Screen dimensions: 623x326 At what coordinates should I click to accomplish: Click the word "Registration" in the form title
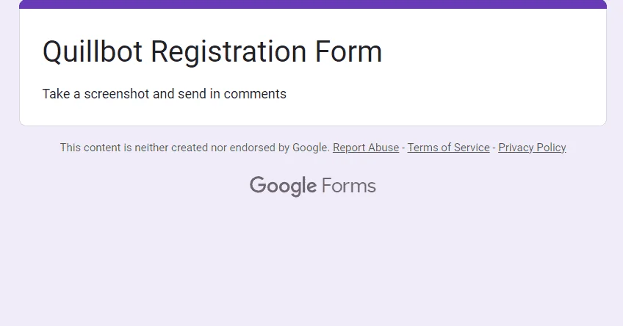(228, 52)
